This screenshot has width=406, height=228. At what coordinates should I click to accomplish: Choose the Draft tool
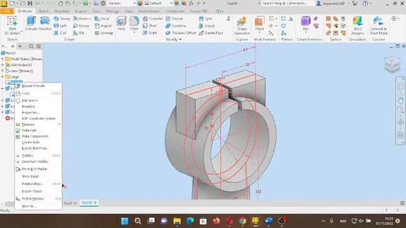point(150,33)
